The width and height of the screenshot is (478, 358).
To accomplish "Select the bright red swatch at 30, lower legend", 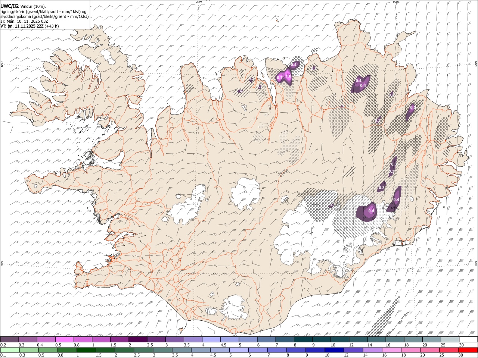I will [x=468, y=350].
